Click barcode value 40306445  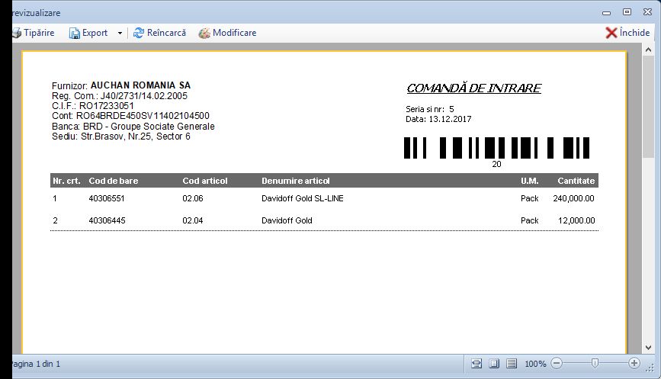point(107,220)
